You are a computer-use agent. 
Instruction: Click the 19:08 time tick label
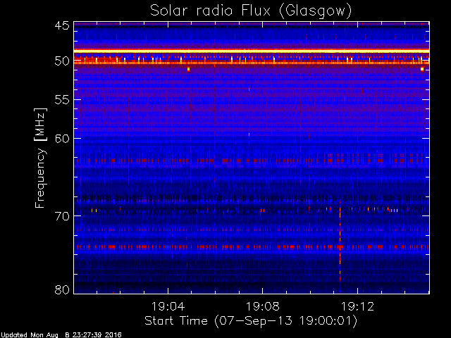[x=262, y=306]
